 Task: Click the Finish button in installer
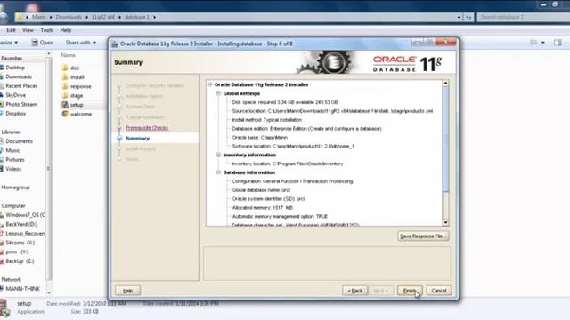click(x=410, y=291)
